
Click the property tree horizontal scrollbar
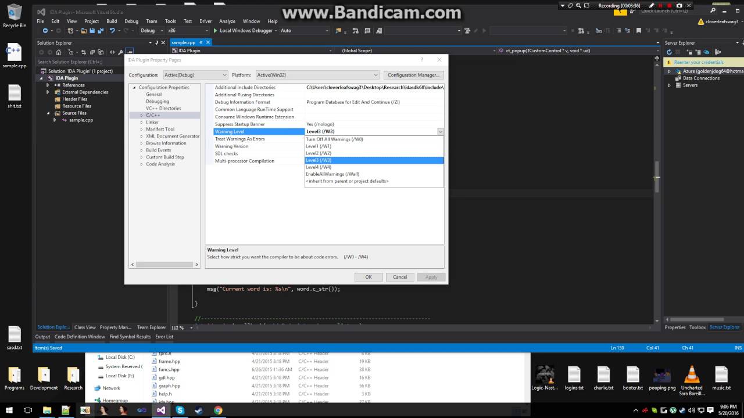164,265
